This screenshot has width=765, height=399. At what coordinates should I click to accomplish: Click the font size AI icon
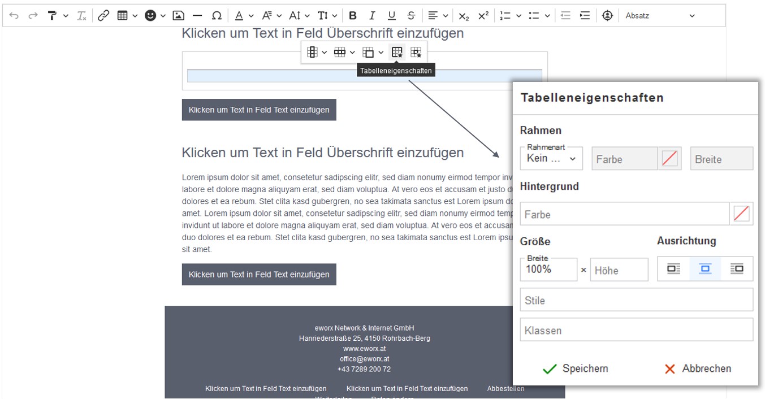pyautogui.click(x=295, y=16)
